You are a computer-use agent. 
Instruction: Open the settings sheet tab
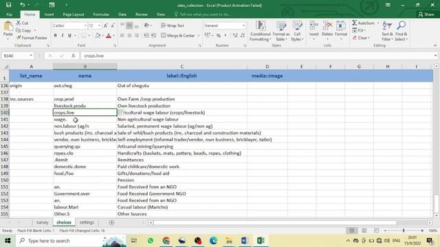click(87, 222)
